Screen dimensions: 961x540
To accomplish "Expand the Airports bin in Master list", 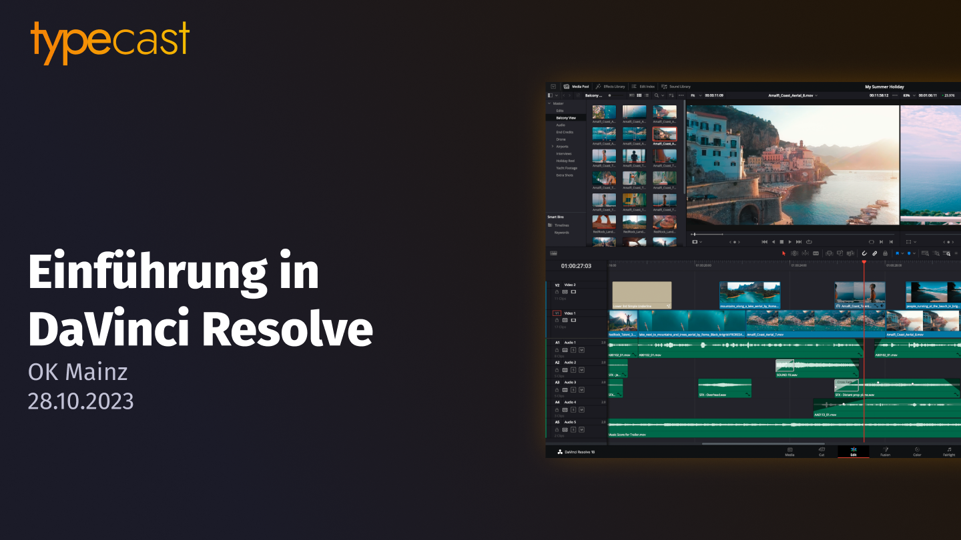I will pyautogui.click(x=552, y=146).
